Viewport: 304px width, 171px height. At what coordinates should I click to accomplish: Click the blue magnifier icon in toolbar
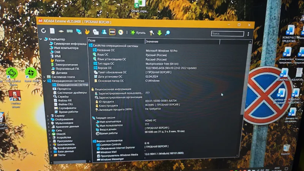pyautogui.click(x=168, y=33)
